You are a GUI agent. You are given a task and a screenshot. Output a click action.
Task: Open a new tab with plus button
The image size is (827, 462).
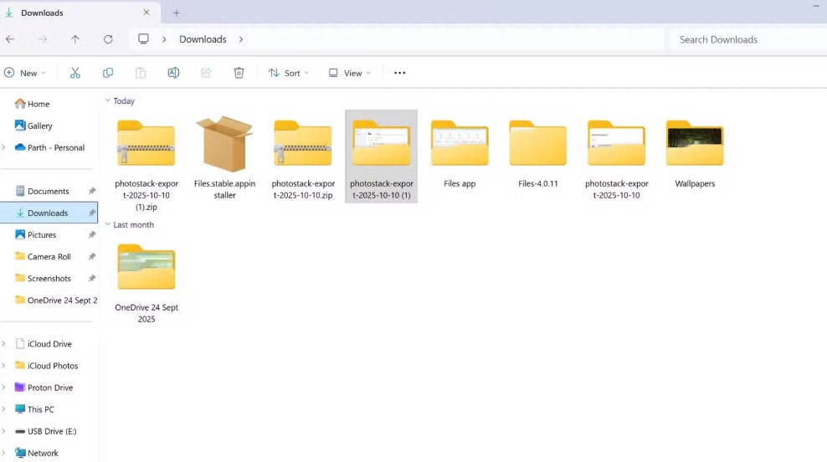177,13
